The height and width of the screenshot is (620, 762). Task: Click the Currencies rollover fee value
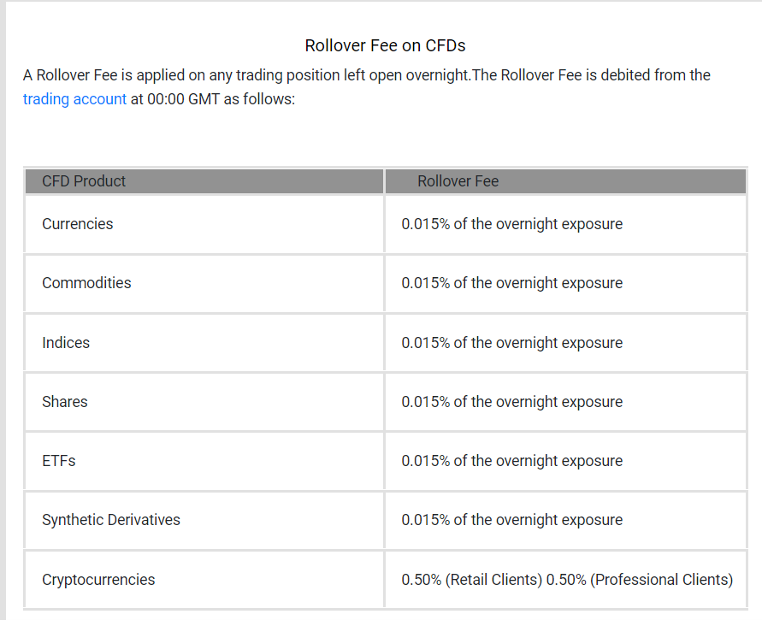(511, 224)
